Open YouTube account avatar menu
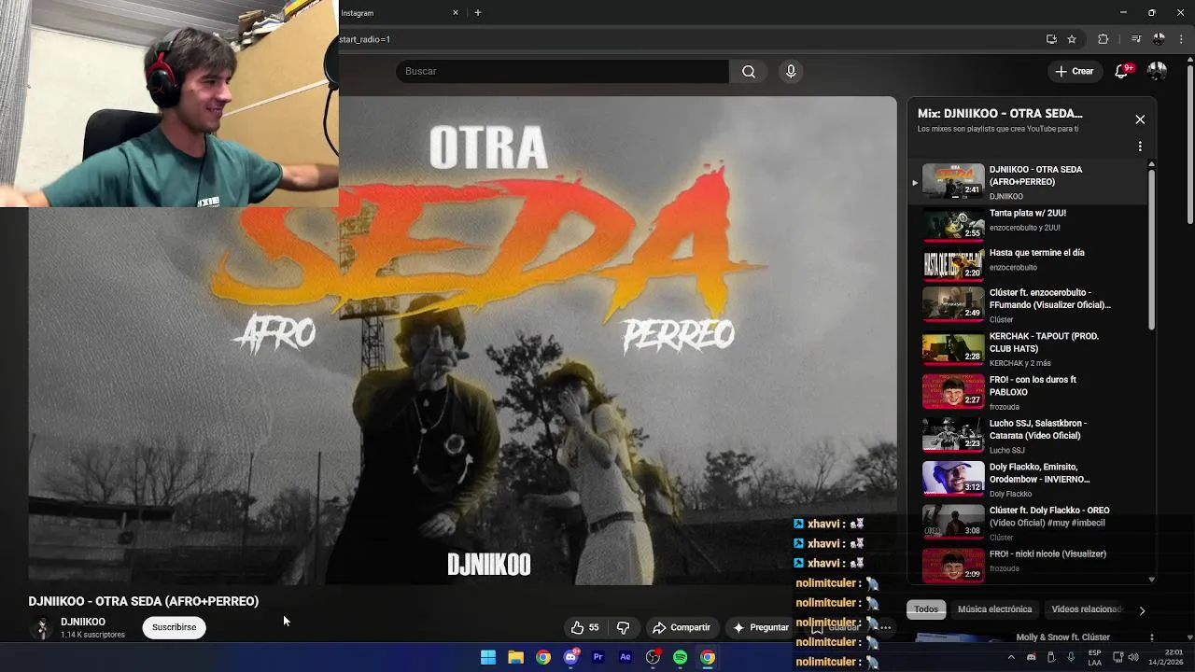Viewport: 1195px width, 672px height. (x=1157, y=71)
